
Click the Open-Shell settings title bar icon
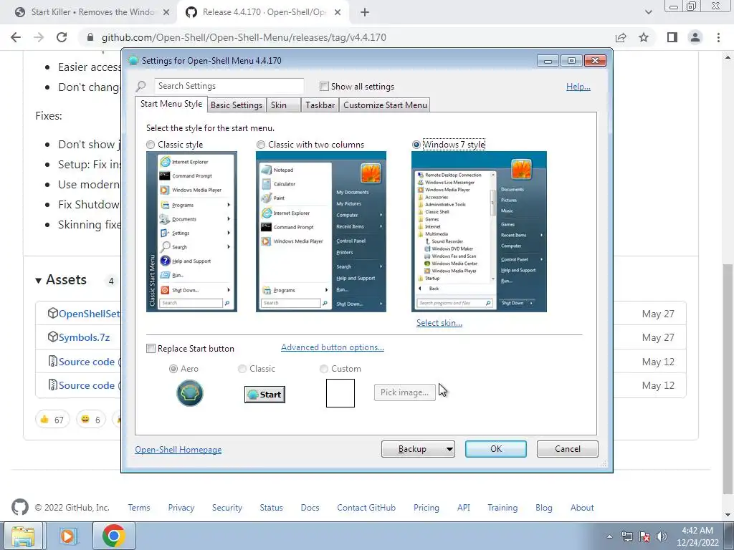[133, 60]
